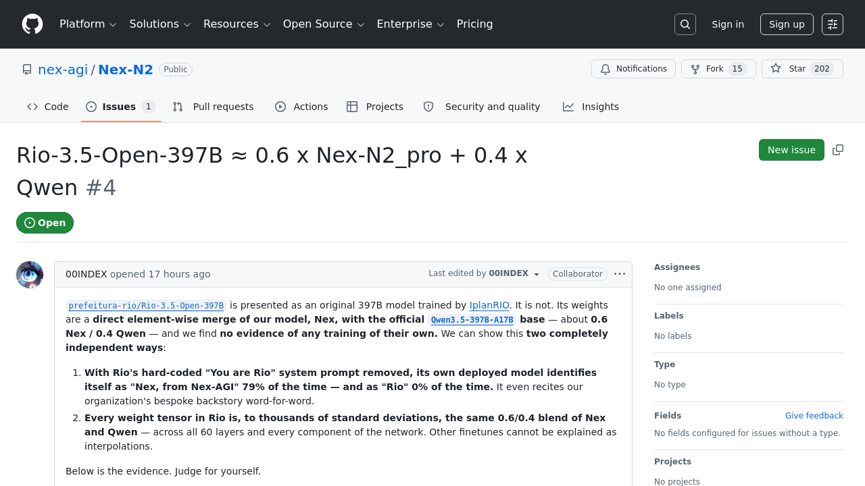Click the Labels sidebar heading
Screen dimensions: 865x486
point(669,316)
